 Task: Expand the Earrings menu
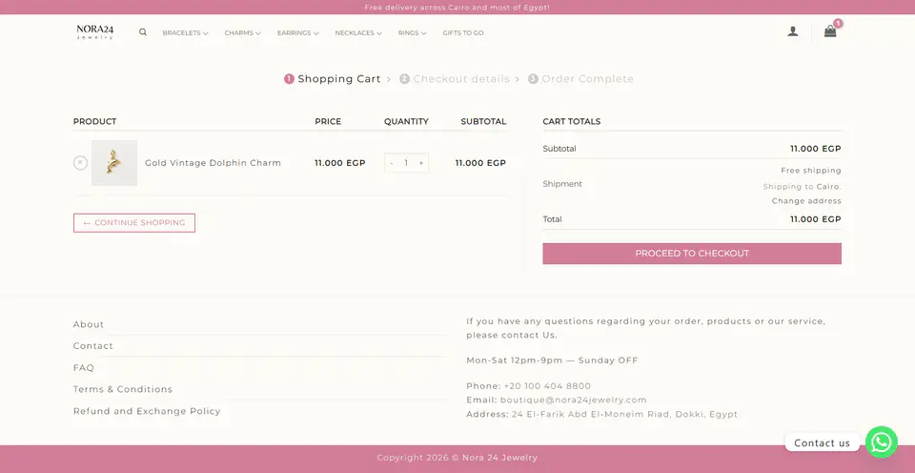point(297,32)
